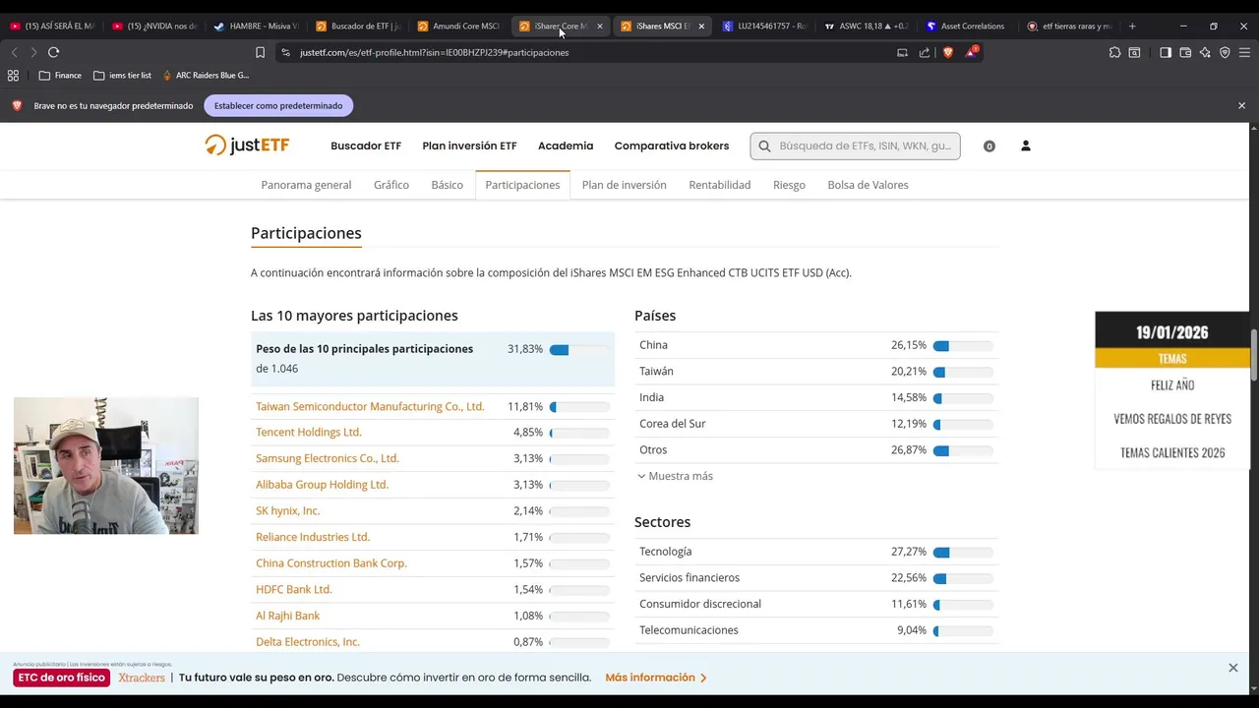1259x708 pixels.
Task: Reload the page with the refresh icon
Action: [x=54, y=52]
